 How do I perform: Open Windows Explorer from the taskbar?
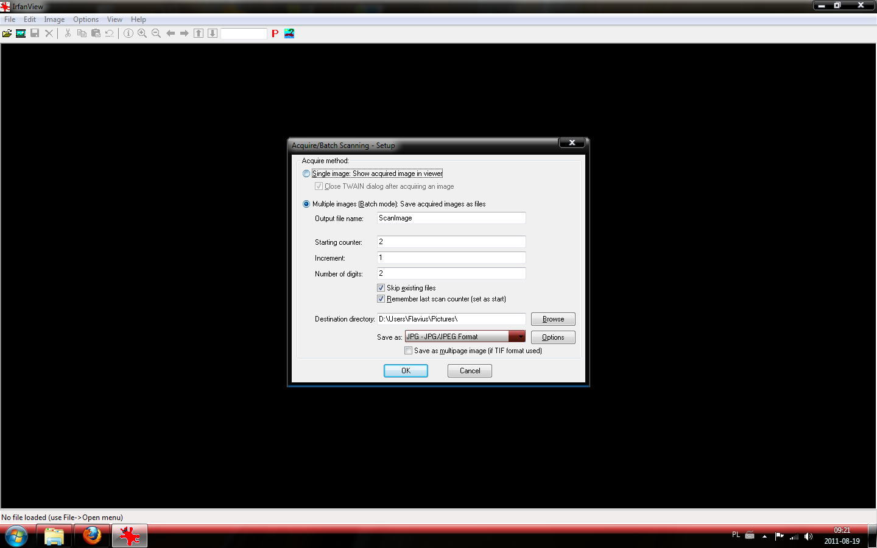(54, 536)
